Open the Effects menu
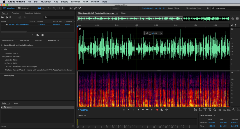This screenshot has height=129, width=240. [x=64, y=2]
